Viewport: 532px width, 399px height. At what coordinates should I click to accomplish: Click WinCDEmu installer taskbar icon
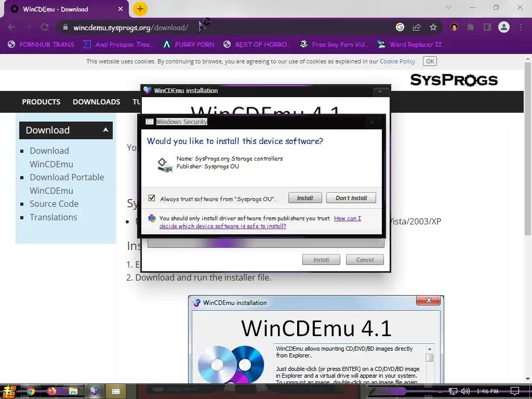click(x=95, y=392)
